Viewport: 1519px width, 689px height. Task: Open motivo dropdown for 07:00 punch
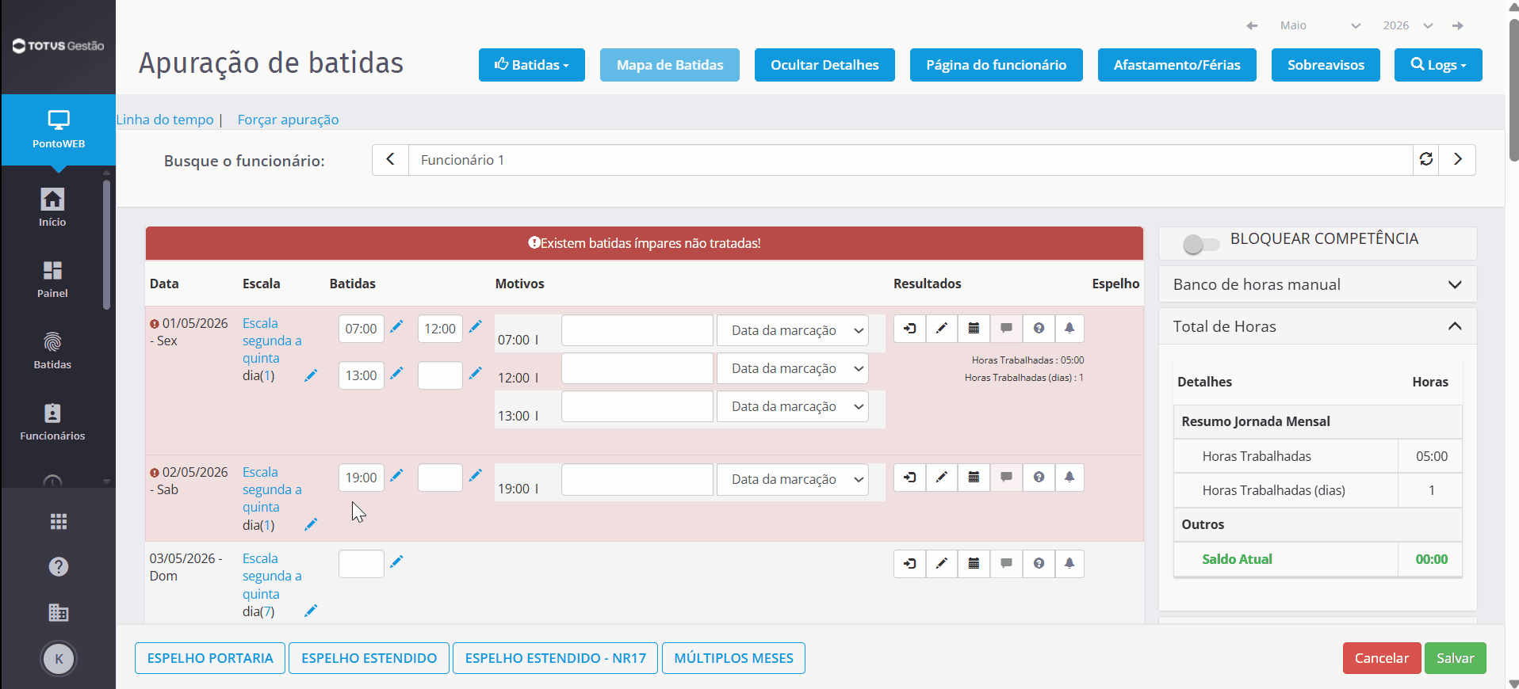point(793,330)
